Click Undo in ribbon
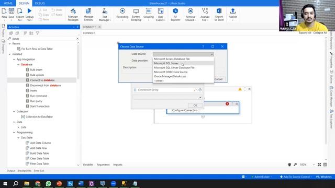The image size is (335, 188). click(57, 10)
